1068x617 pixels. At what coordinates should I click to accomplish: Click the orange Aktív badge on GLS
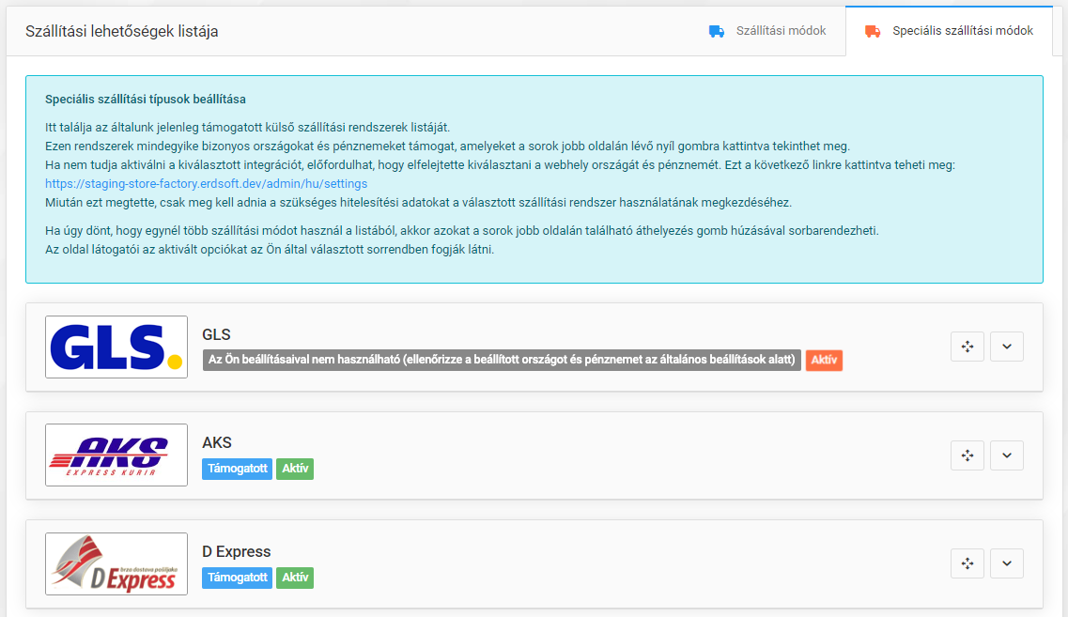pyautogui.click(x=824, y=360)
